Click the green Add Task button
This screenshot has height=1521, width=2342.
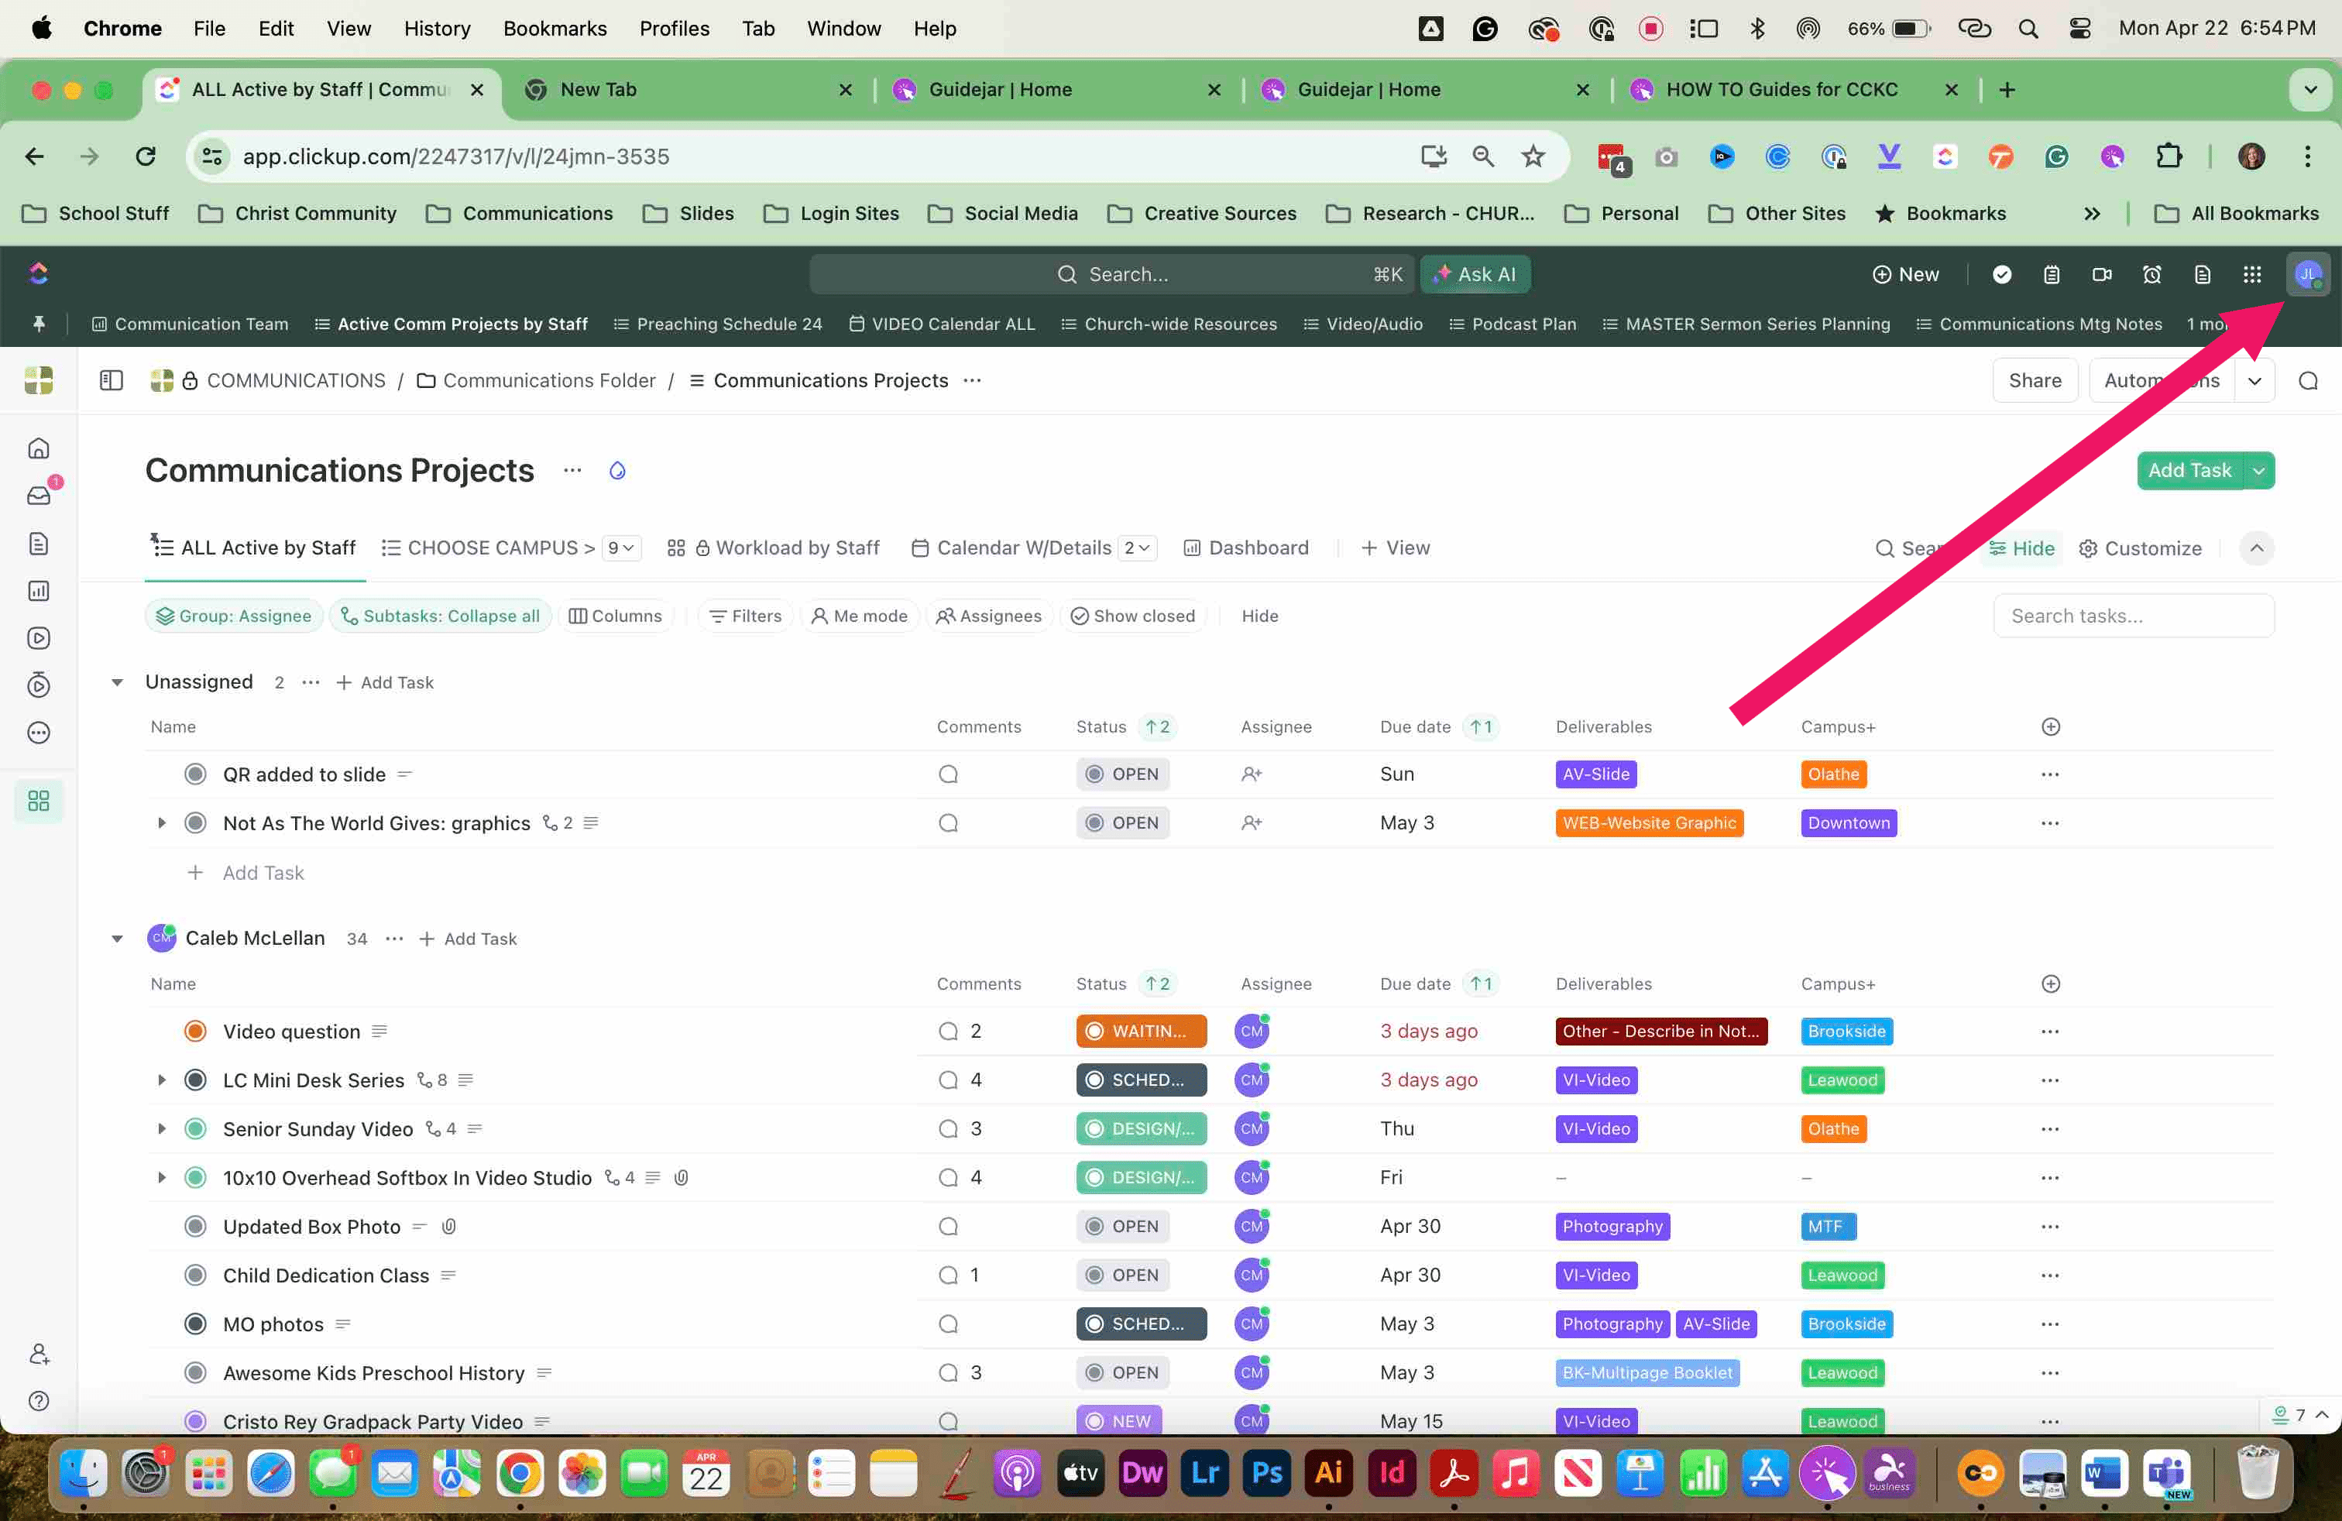pyautogui.click(x=2189, y=472)
